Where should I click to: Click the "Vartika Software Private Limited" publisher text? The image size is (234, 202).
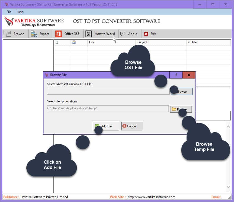click(x=45, y=197)
